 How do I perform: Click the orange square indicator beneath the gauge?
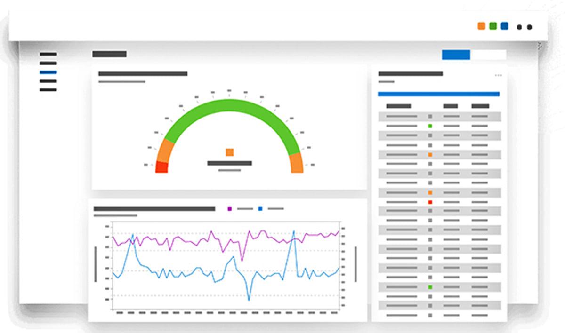pos(230,152)
